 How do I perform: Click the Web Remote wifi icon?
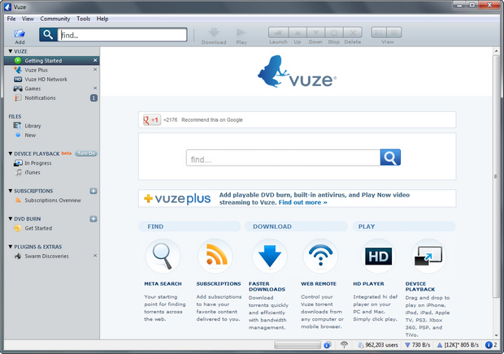click(x=320, y=256)
